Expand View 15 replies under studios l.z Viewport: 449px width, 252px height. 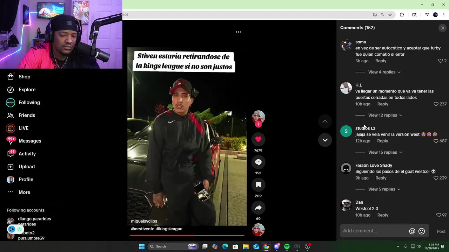(x=385, y=152)
